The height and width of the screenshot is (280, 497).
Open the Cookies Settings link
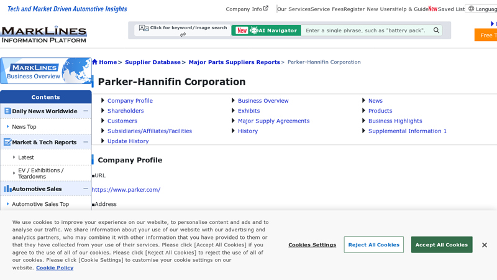pyautogui.click(x=312, y=245)
